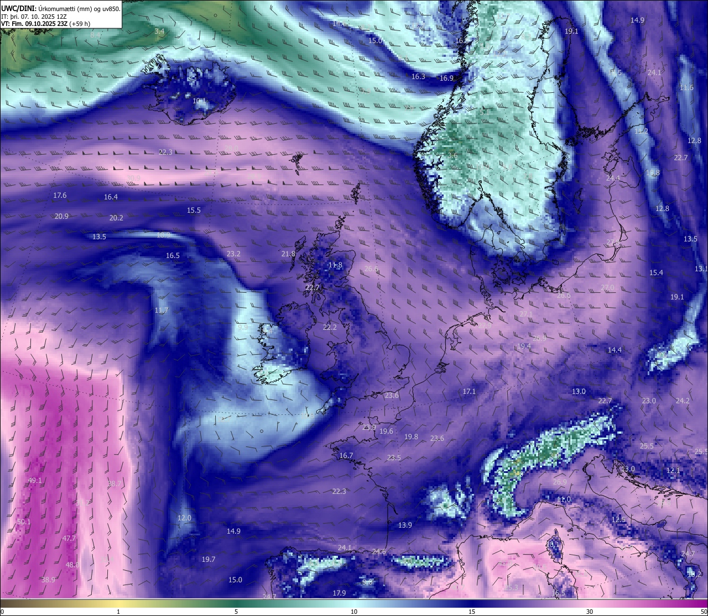This screenshot has height=616, width=708.
Task: Click the 27.1 value label
Action: (x=526, y=314)
